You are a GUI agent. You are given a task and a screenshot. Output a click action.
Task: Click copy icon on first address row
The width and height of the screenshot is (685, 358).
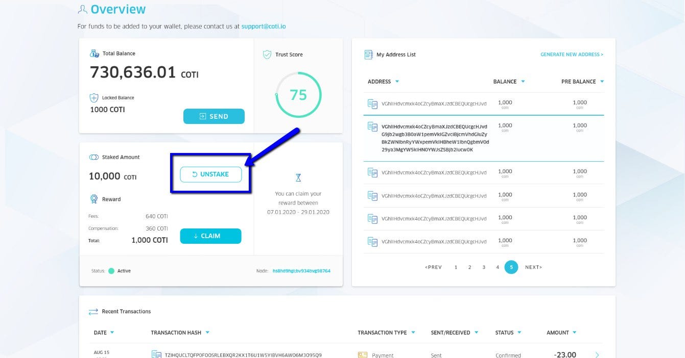tap(372, 104)
